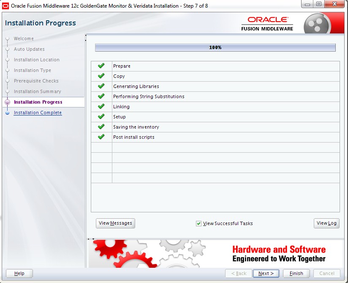Close the installer window
This screenshot has width=348, height=283.
[334, 4]
